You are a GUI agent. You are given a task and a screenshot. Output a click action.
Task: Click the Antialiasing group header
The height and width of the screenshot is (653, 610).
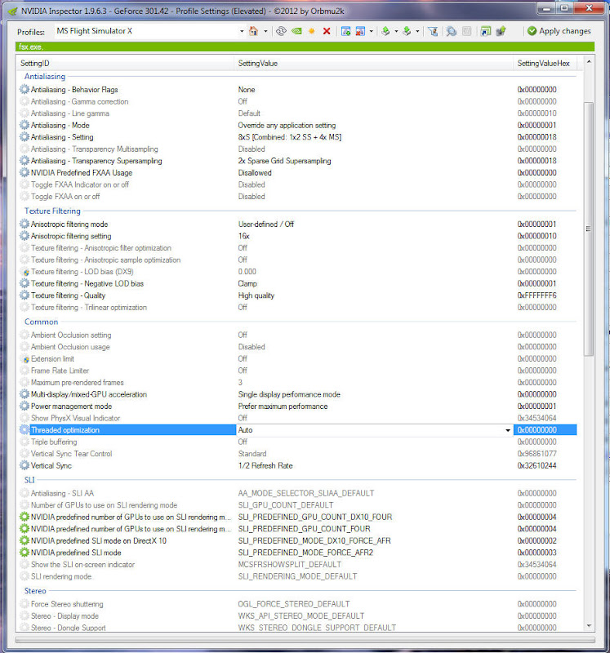[45, 76]
